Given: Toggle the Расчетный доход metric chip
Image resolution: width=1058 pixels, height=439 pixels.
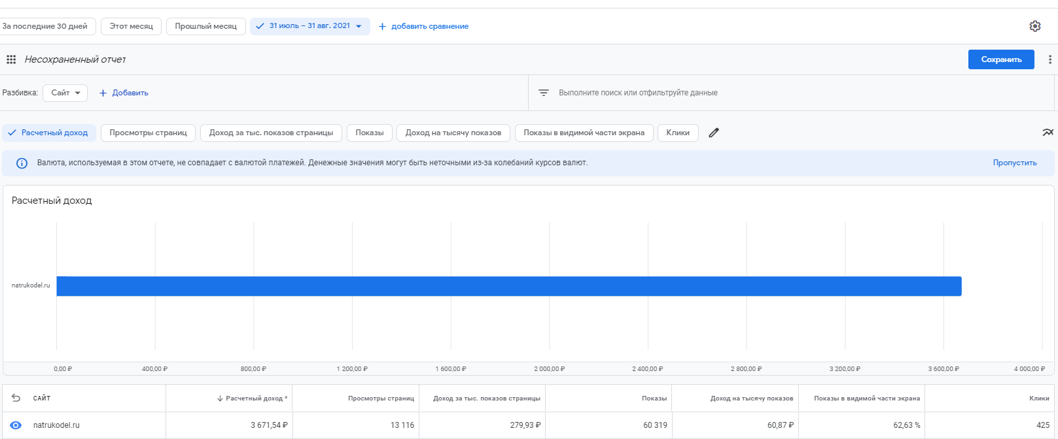Looking at the screenshot, I should [49, 133].
